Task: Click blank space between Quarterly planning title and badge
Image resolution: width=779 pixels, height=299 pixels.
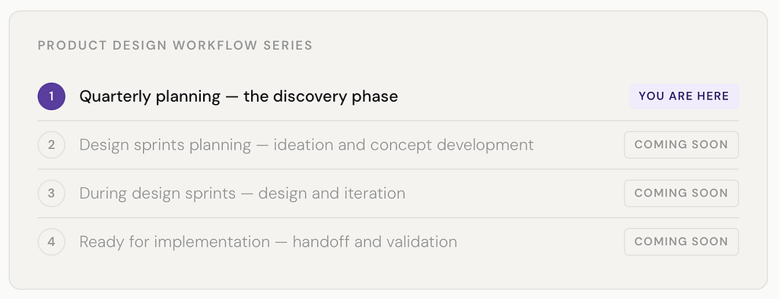Action: coord(514,96)
